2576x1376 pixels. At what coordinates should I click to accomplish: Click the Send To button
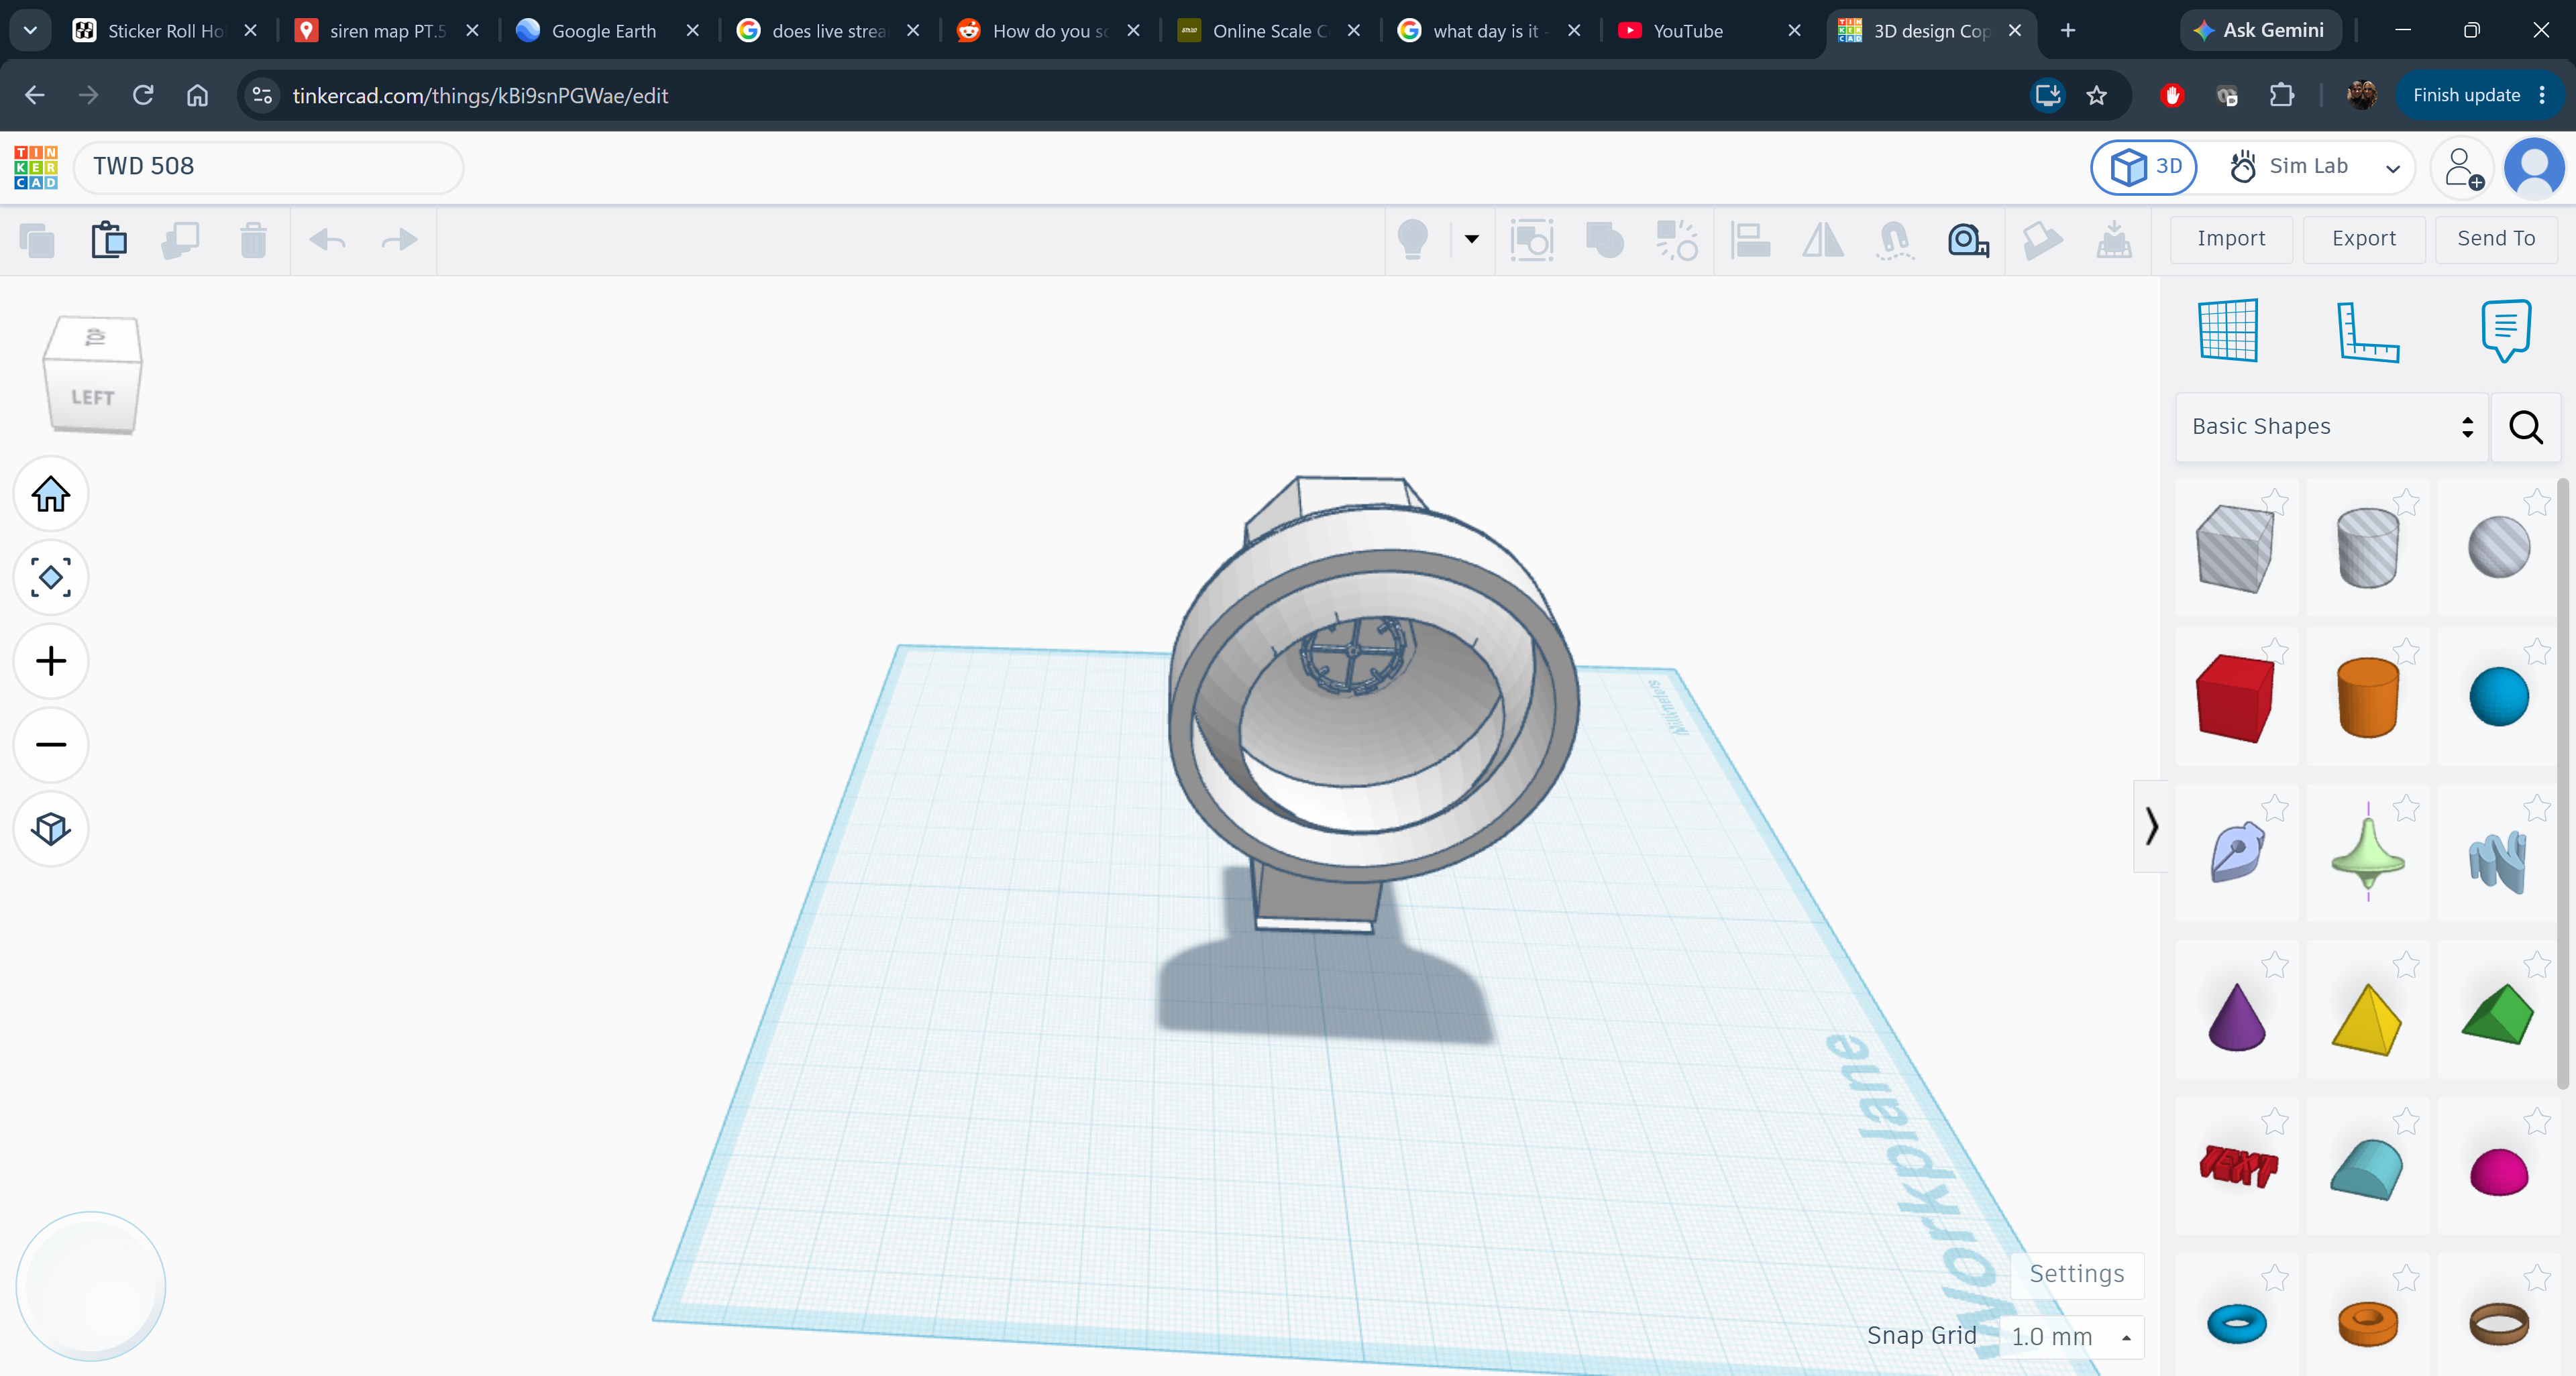2496,239
